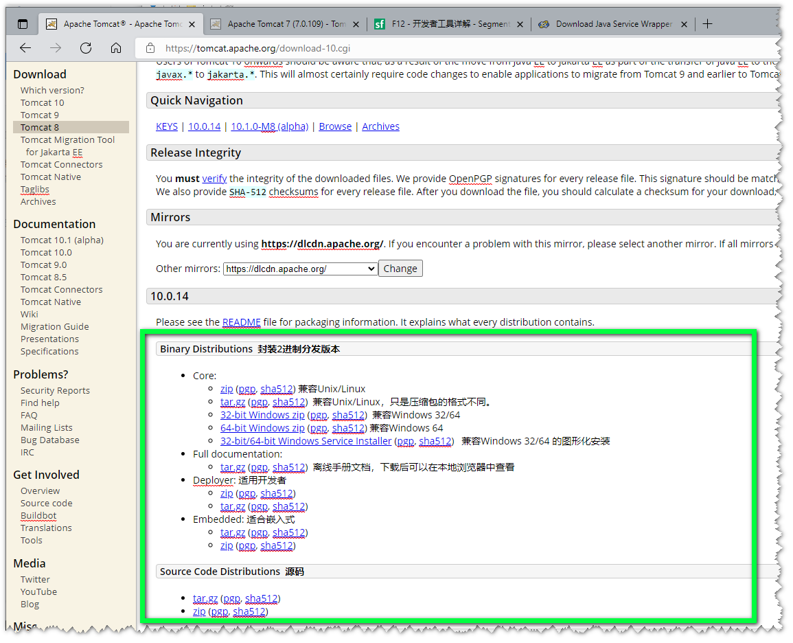Select Tomcat 9 in Download sidebar
The image size is (793, 643).
coord(39,115)
